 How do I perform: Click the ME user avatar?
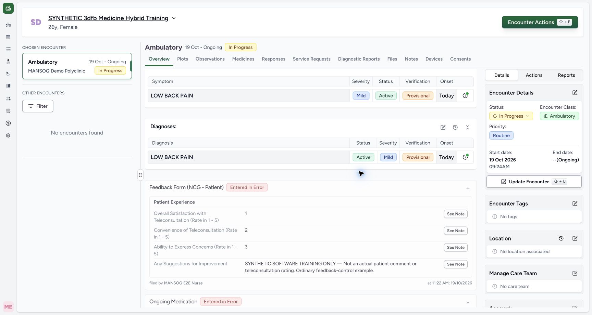pos(8,307)
